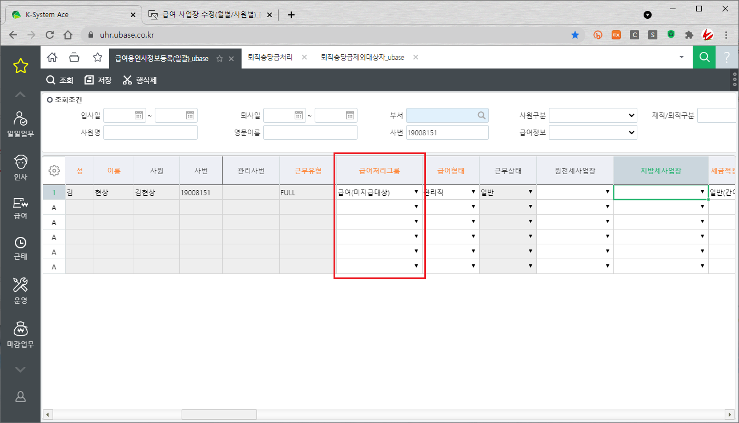
Task: Open the favorites star in left sidebar
Action: coord(21,66)
